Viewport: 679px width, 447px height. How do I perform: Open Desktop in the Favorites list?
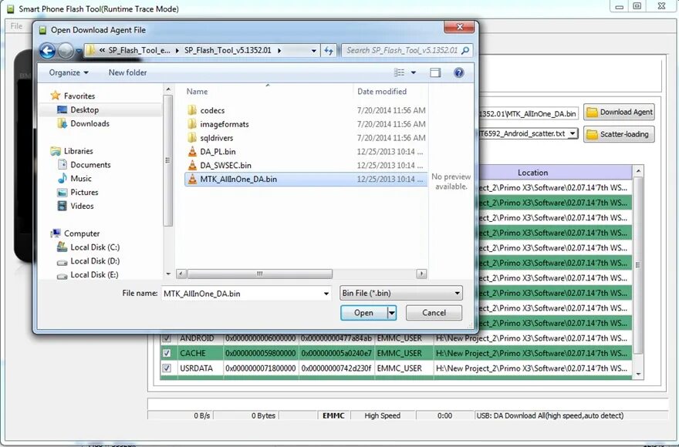(84, 110)
